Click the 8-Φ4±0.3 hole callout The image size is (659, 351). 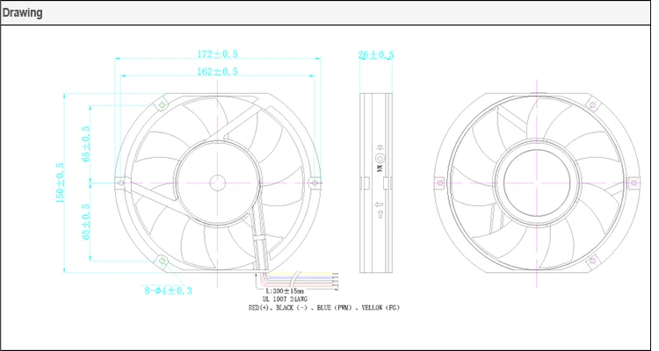(x=168, y=290)
